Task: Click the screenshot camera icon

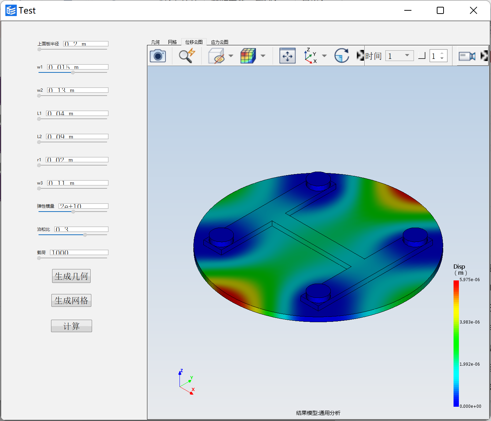Action: [158, 56]
